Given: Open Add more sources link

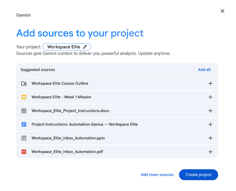Looking at the screenshot, I should pyautogui.click(x=157, y=175).
